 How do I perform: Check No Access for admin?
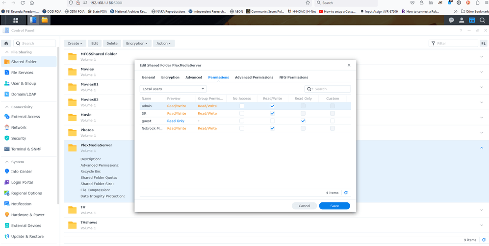(x=242, y=106)
